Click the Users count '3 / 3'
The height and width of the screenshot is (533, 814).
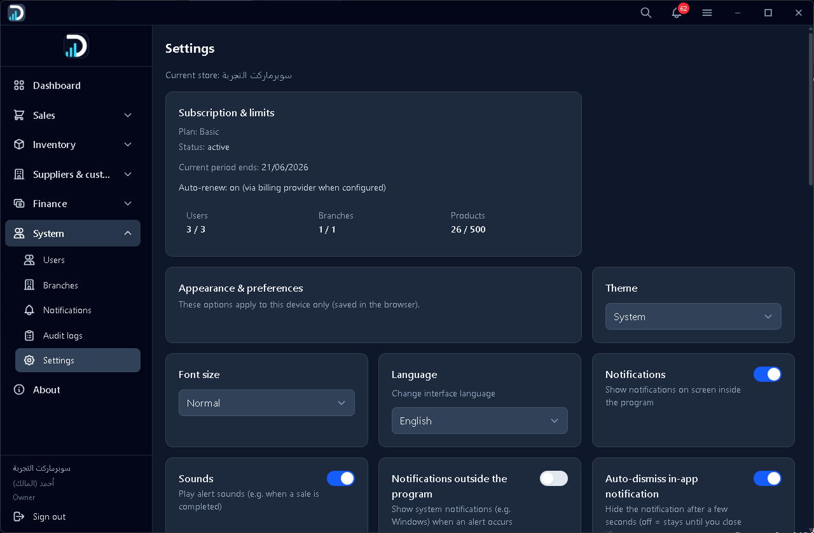[x=196, y=229]
